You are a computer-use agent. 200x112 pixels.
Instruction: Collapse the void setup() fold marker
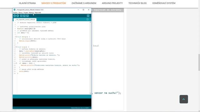[x=16, y=37]
